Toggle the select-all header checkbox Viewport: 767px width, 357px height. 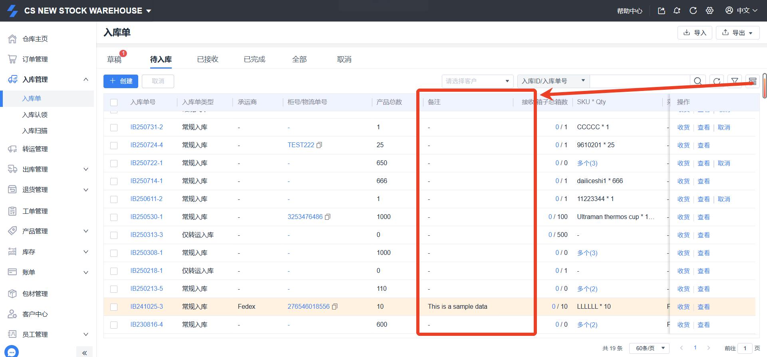114,103
